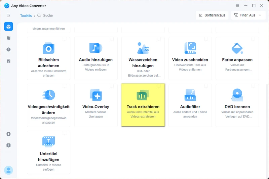269x179 pixels.
Task: Bookmark the Untertitel hinzufügen card
Action: 65,133
